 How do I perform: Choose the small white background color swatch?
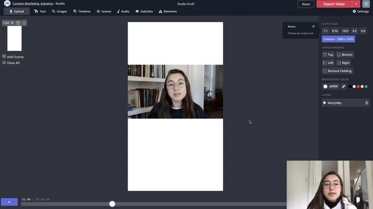(x=354, y=87)
